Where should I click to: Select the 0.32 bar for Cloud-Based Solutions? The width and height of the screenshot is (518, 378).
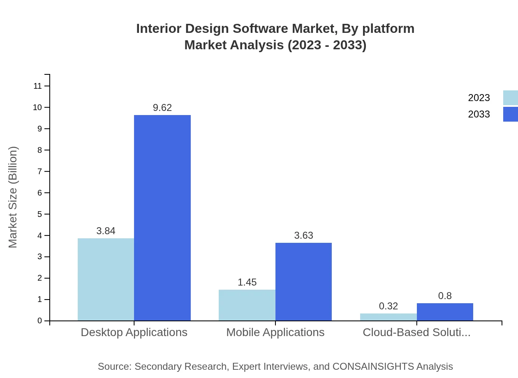coord(388,316)
